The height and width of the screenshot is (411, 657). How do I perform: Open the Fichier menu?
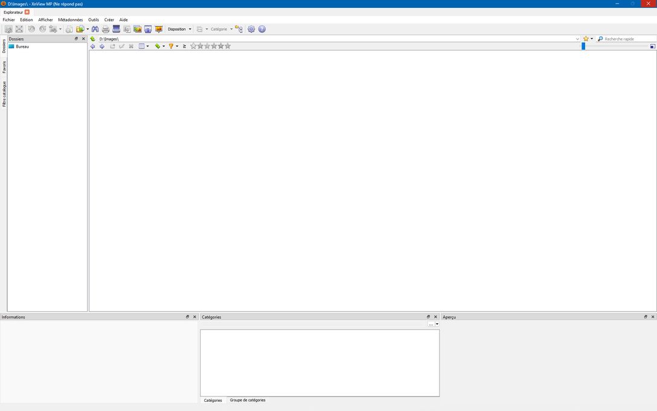point(9,20)
